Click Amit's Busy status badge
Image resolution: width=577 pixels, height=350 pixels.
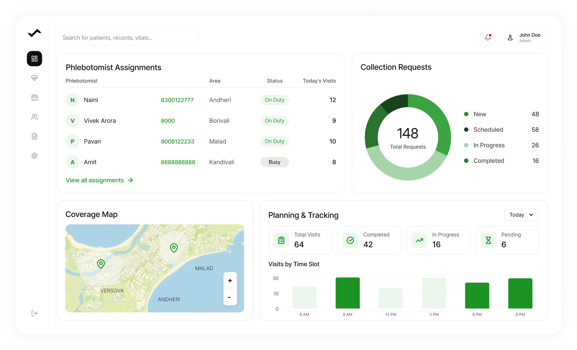[275, 162]
